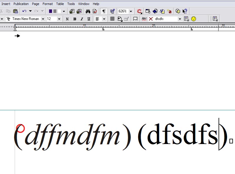Toggle Bold formatting
Image resolution: width=235 pixels, height=174 pixels.
[x=75, y=19]
